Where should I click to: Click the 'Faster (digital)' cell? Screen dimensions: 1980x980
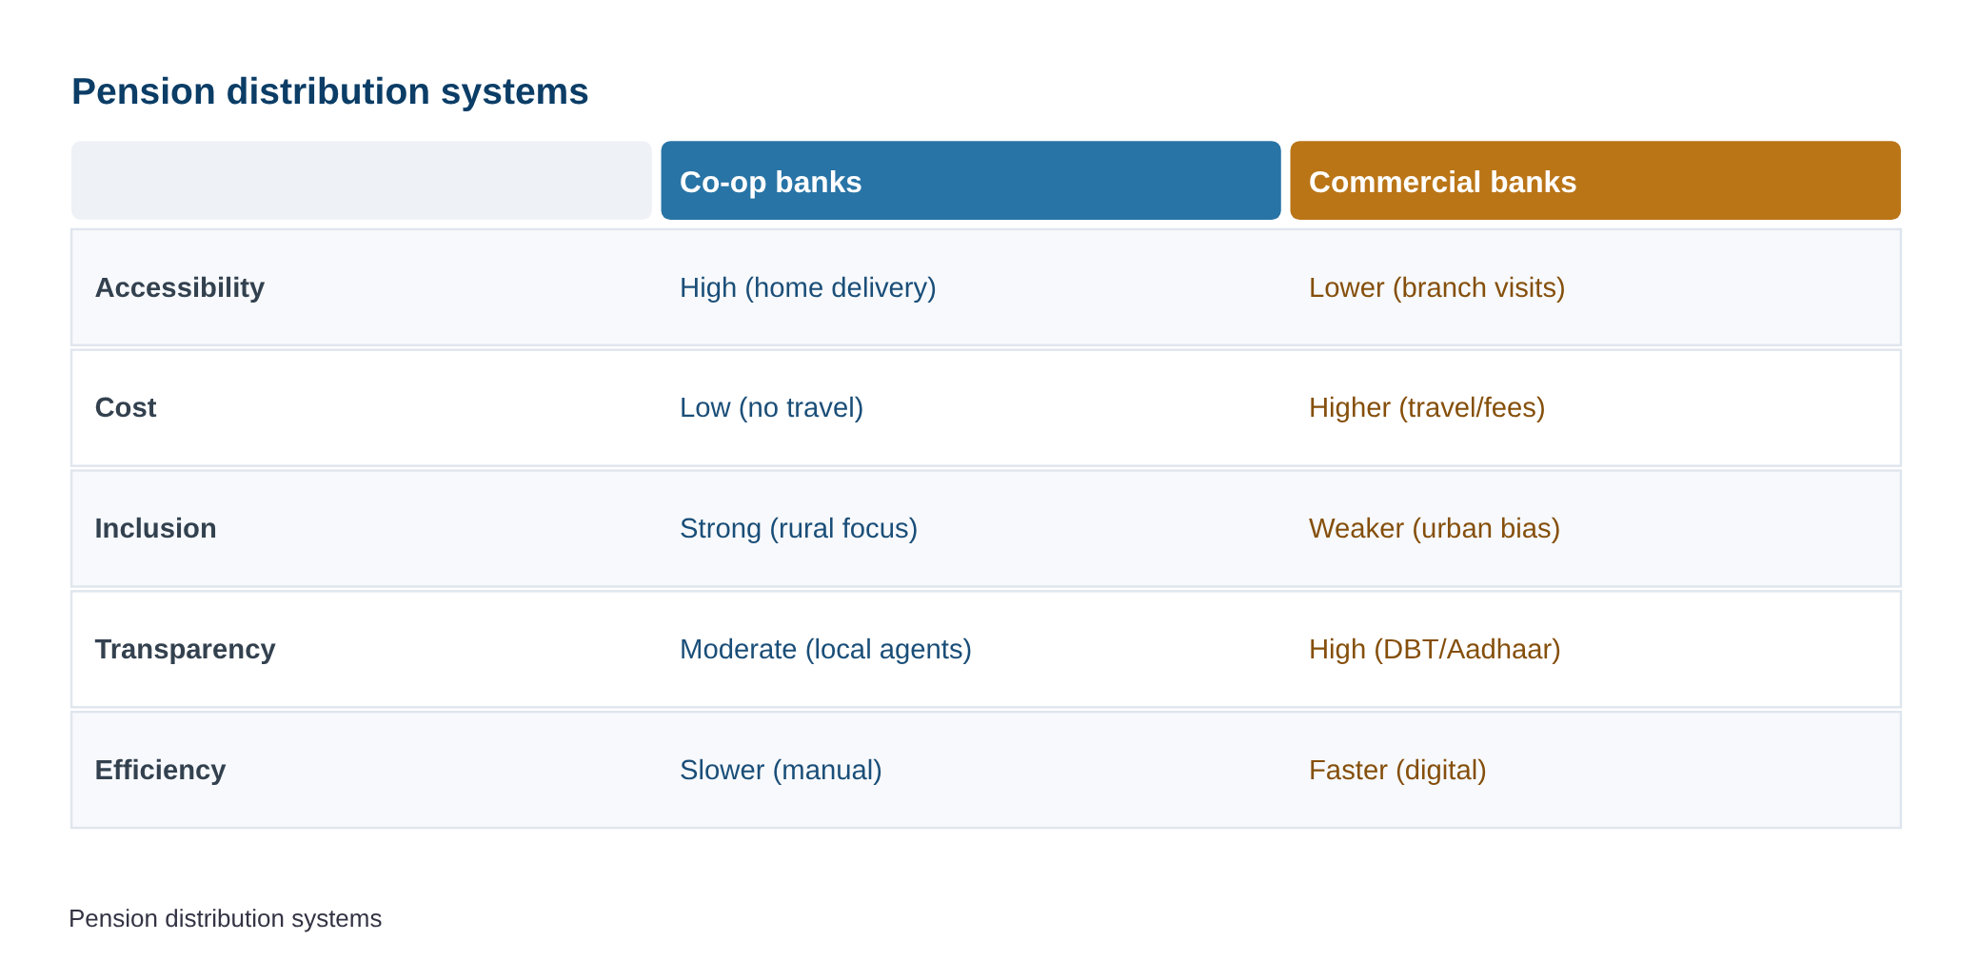point(1397,770)
